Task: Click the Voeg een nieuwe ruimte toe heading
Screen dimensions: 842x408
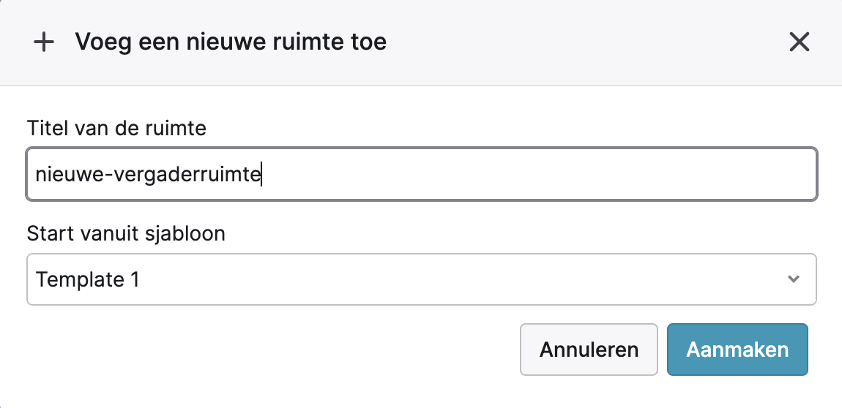Action: 231,42
